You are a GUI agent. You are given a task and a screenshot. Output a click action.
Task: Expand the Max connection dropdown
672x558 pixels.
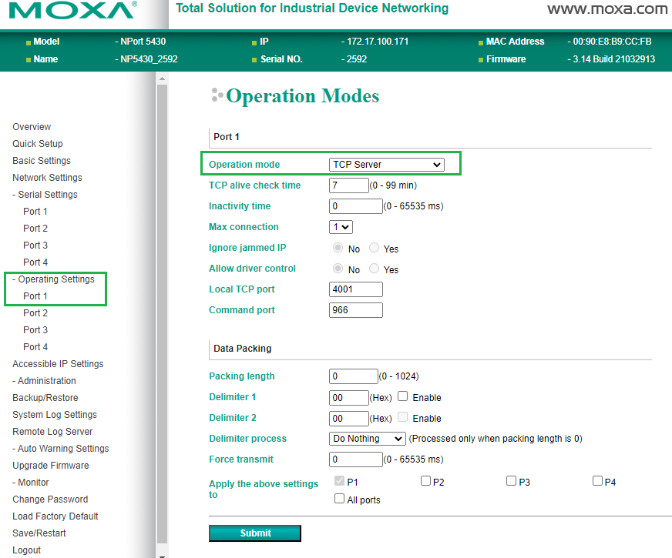pos(341,227)
